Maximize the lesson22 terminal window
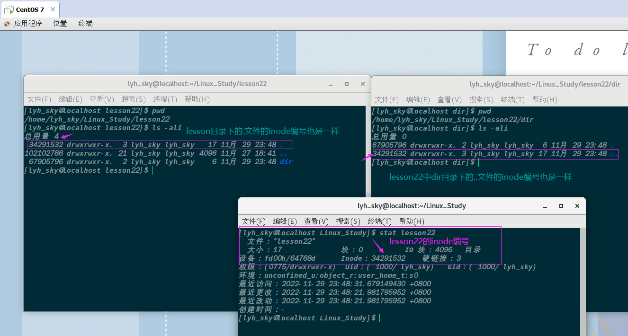 [x=347, y=84]
